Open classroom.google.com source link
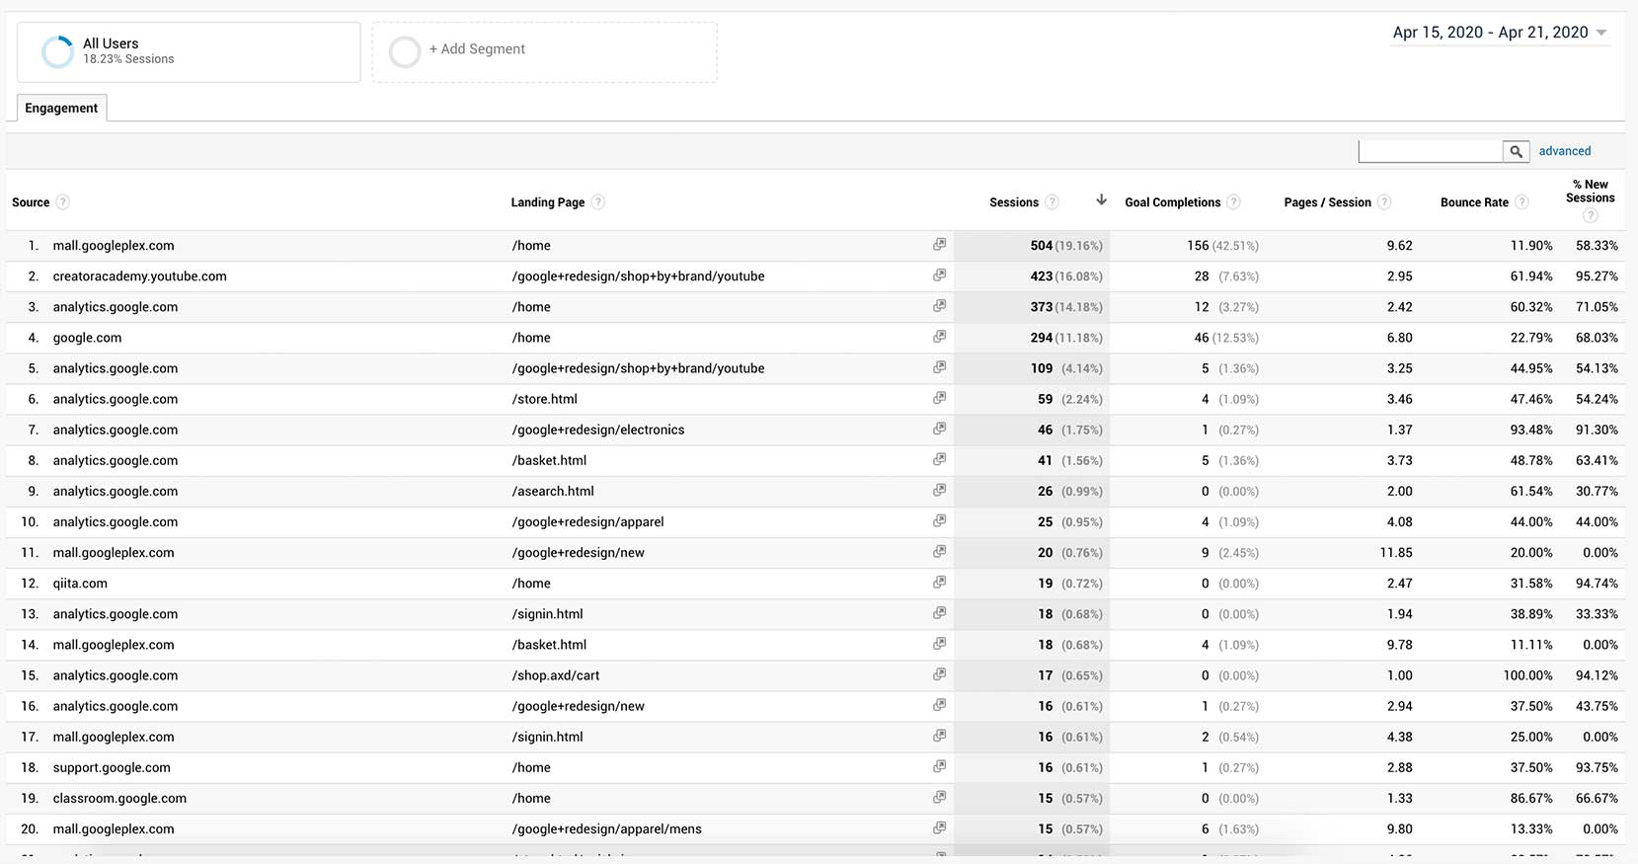 (x=119, y=798)
